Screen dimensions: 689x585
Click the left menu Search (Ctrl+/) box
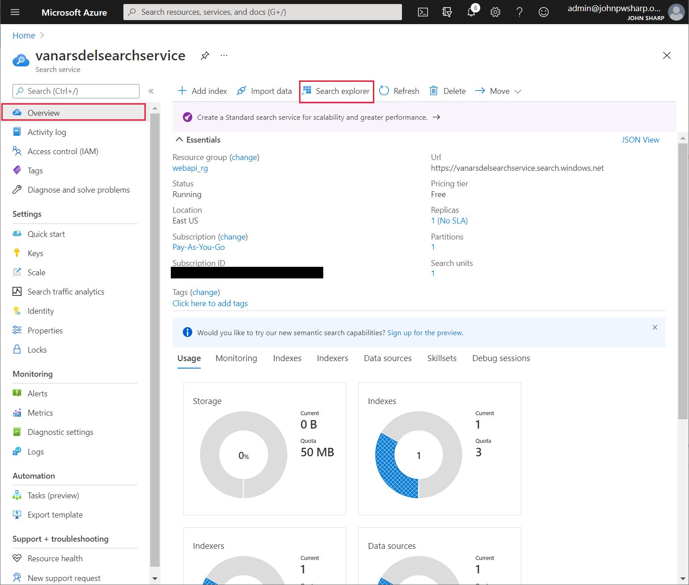(x=76, y=91)
